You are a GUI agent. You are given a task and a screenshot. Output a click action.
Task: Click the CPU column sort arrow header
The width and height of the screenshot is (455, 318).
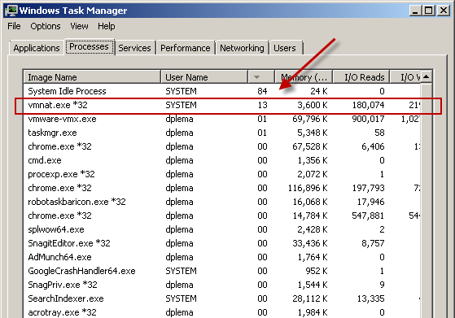click(x=261, y=77)
